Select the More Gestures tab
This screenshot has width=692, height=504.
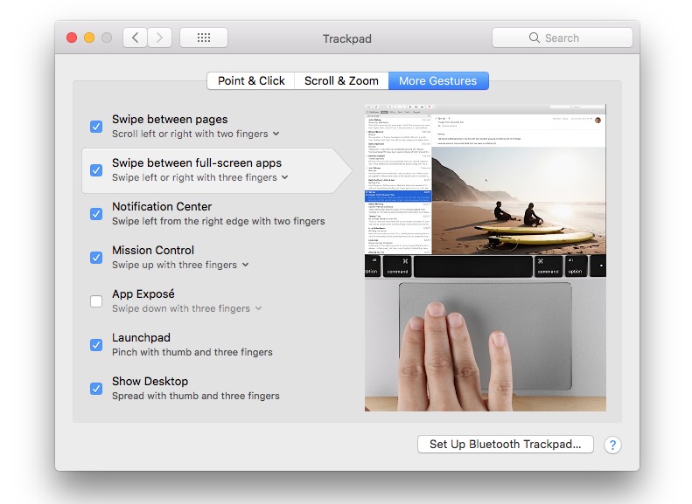(x=437, y=80)
